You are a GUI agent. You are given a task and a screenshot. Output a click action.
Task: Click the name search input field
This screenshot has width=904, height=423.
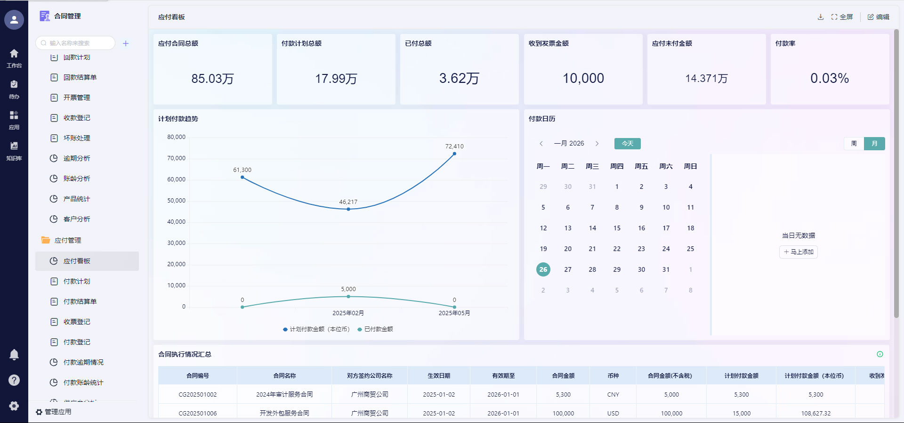[x=78, y=43]
